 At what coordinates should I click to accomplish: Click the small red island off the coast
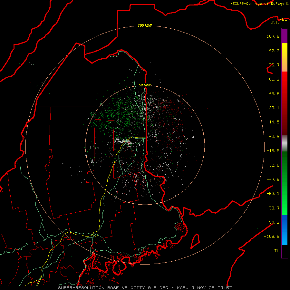click(x=195, y=241)
